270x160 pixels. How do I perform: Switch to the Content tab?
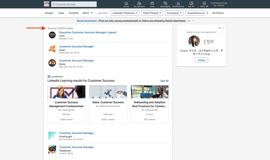pos(74,13)
